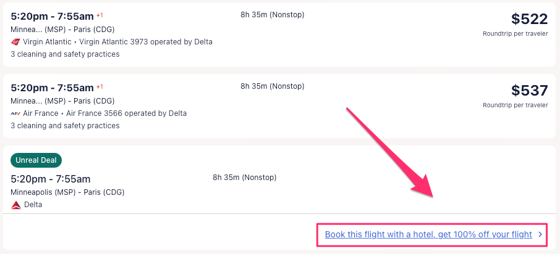Click the Virgin Atlantic airline logo icon
This screenshot has width=560, height=254.
pyautogui.click(x=15, y=42)
